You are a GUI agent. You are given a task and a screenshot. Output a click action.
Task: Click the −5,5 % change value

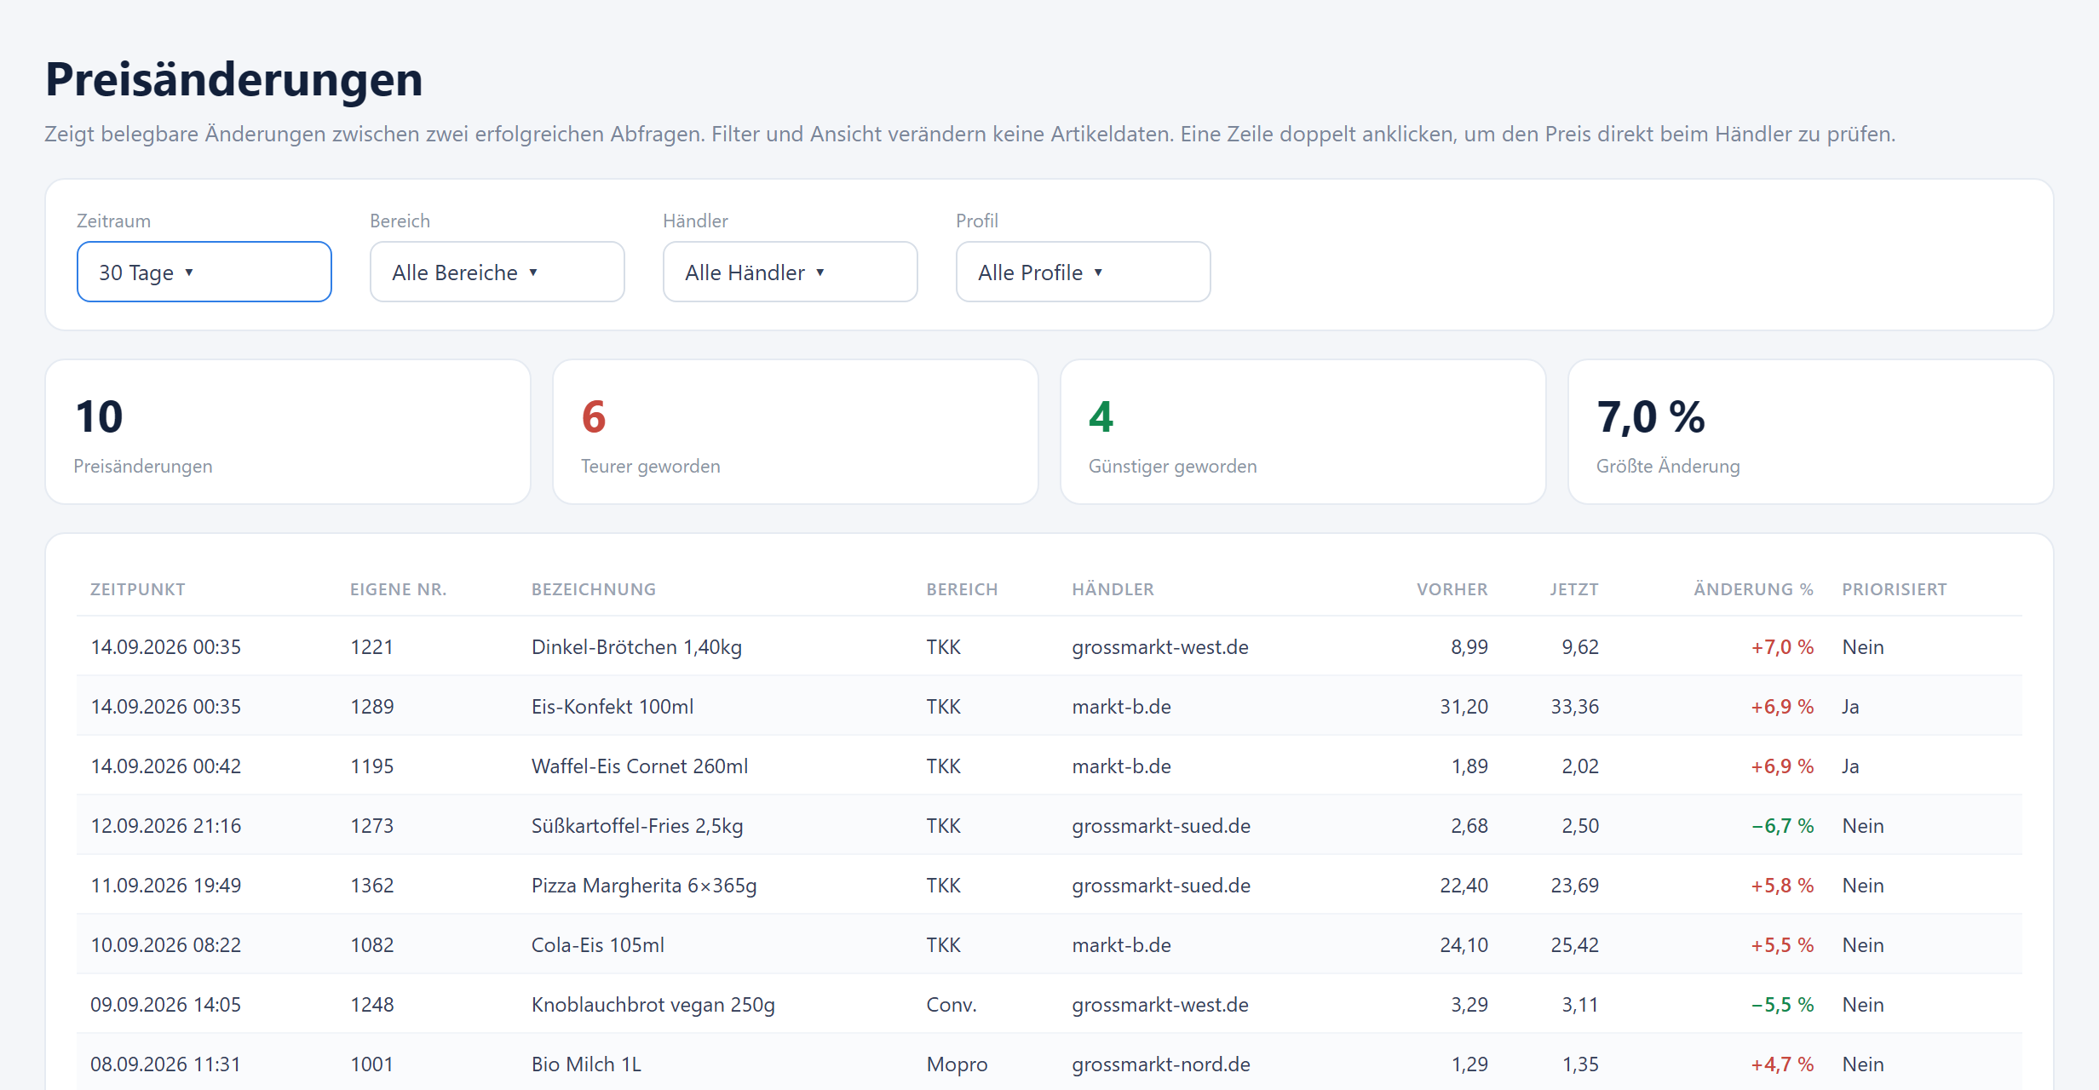[1781, 1005]
